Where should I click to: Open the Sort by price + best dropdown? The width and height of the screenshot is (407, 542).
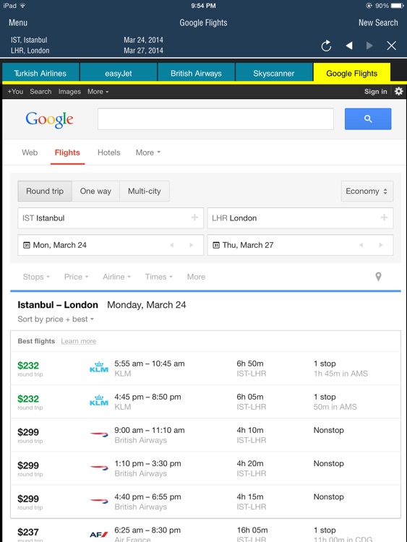click(56, 319)
